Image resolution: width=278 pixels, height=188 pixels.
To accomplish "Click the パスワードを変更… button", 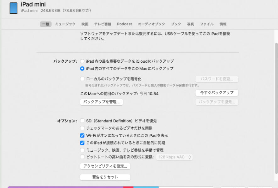I will [217, 79].
